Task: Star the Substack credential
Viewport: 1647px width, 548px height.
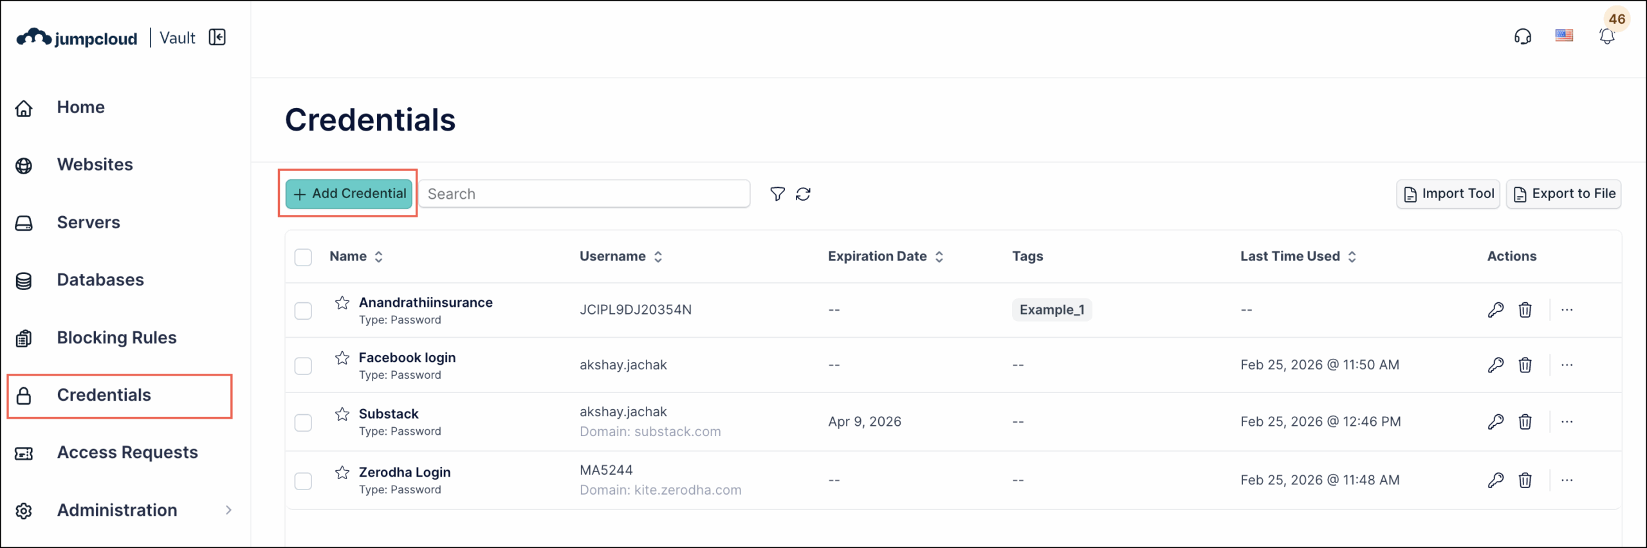Action: click(x=342, y=414)
